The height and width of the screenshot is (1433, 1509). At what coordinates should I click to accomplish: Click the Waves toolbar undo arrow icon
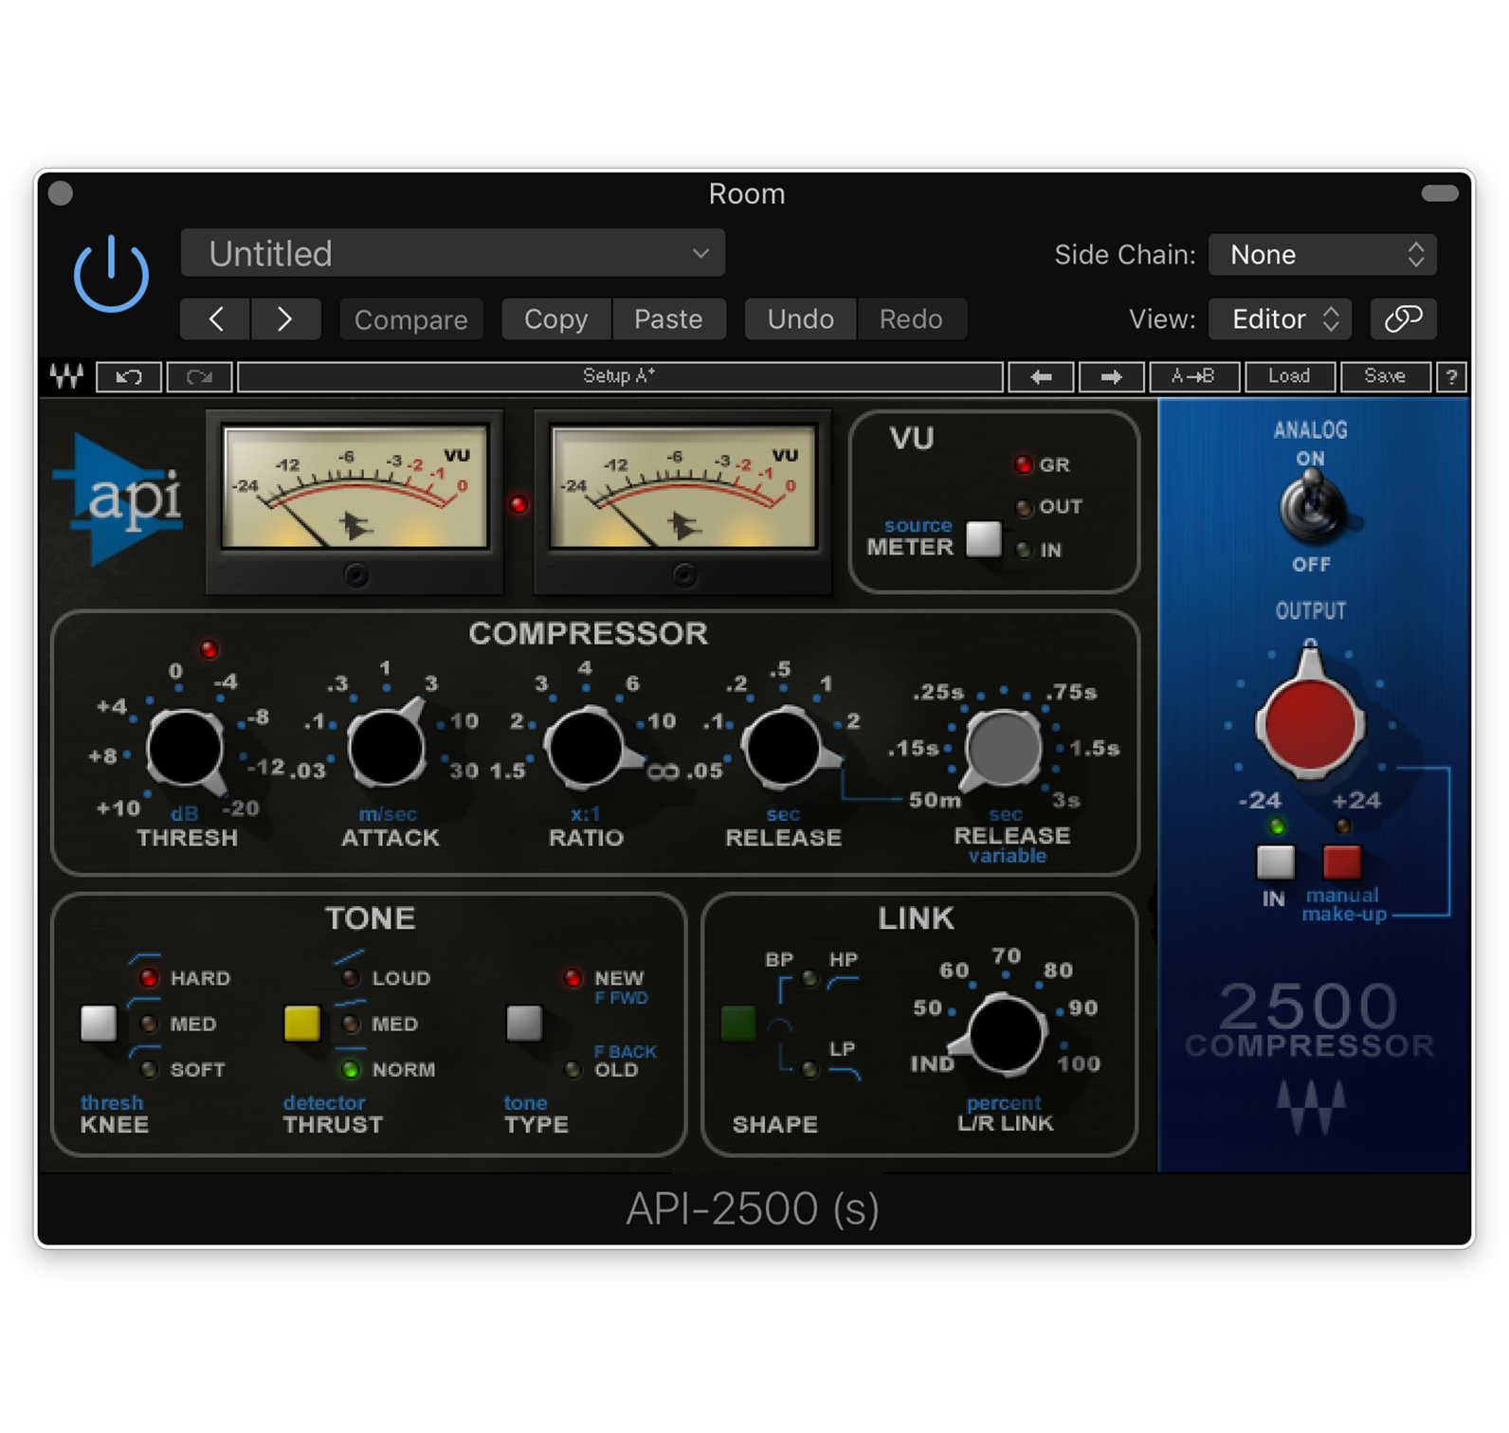[x=129, y=376]
